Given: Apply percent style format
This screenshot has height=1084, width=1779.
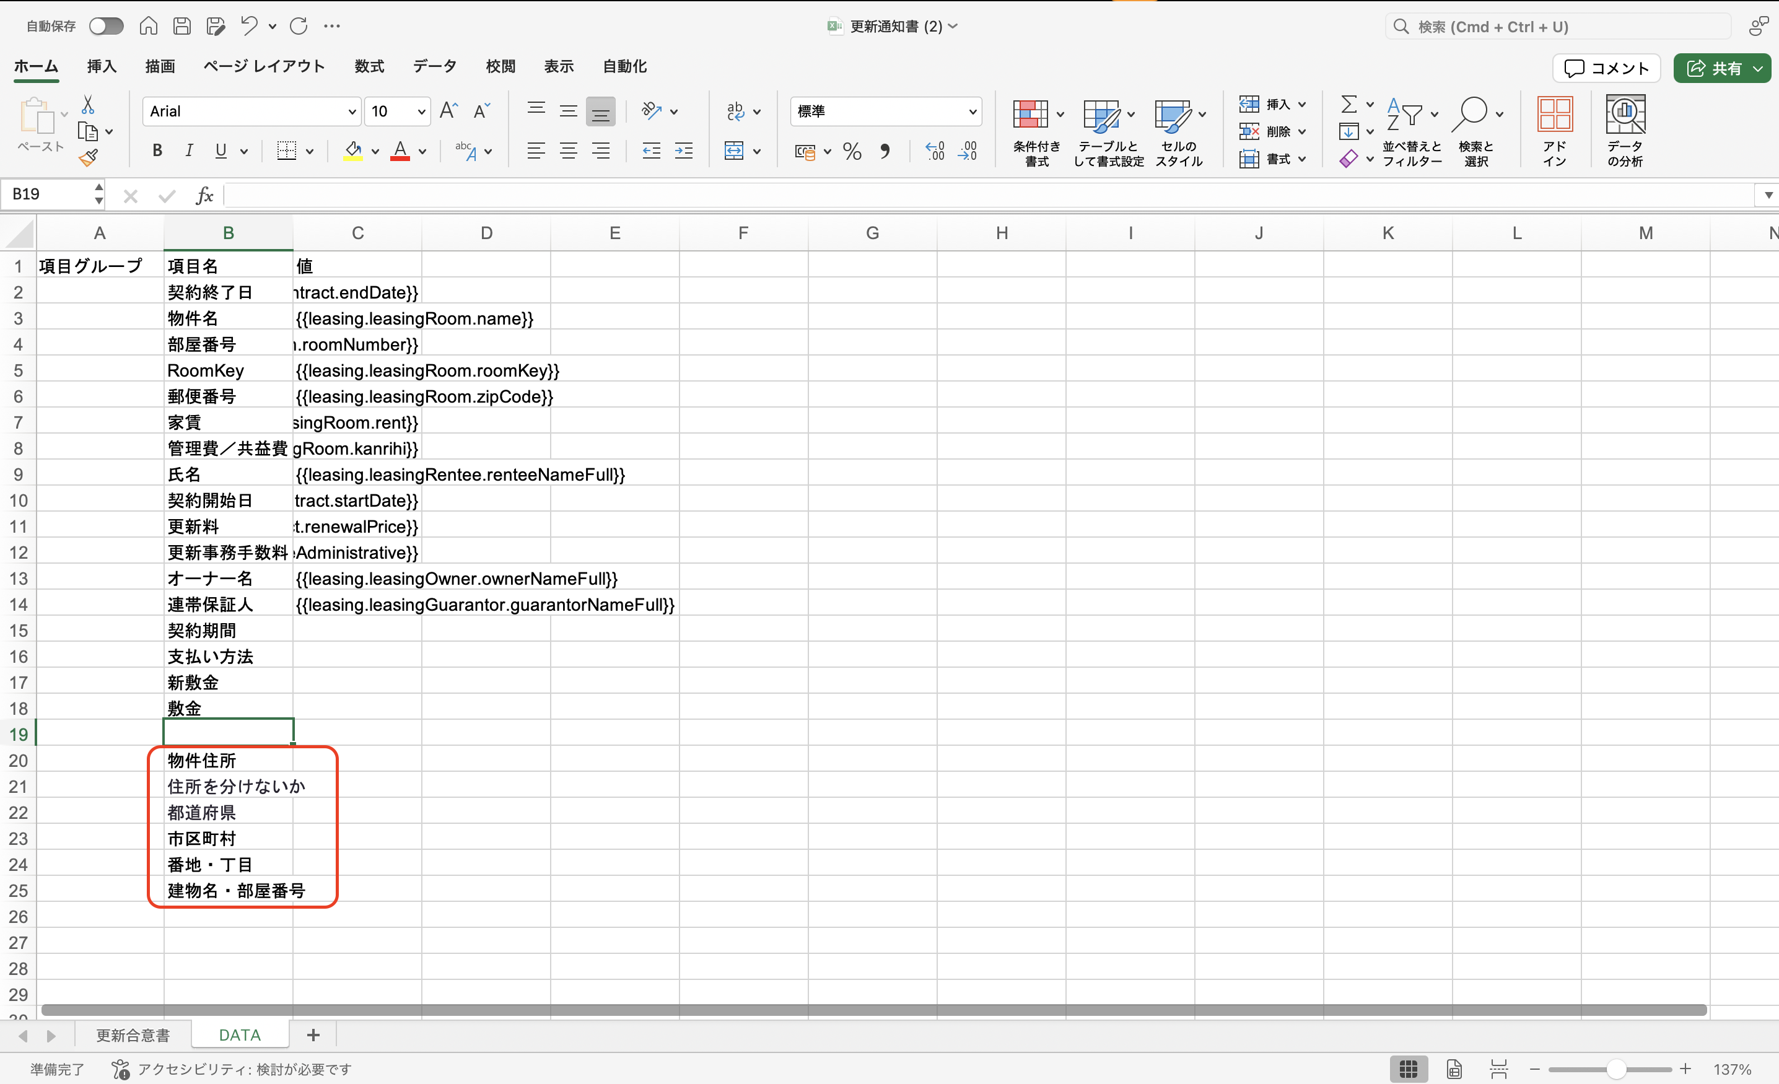Looking at the screenshot, I should click(852, 152).
